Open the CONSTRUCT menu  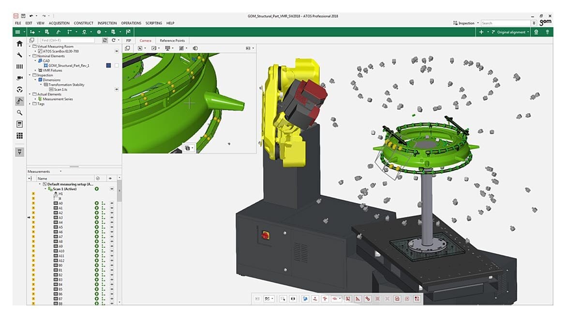(83, 23)
